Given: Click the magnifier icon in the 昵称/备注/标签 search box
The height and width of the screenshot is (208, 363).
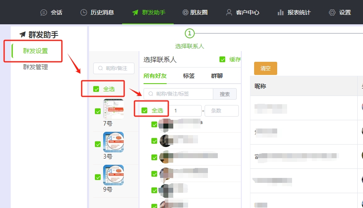Looking at the screenshot, I should [x=151, y=93].
